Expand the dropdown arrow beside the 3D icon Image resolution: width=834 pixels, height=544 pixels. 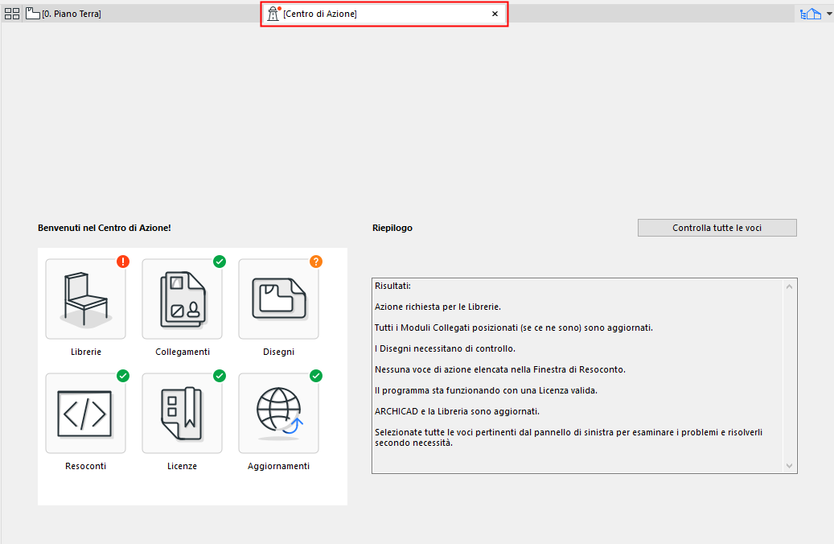(x=828, y=14)
